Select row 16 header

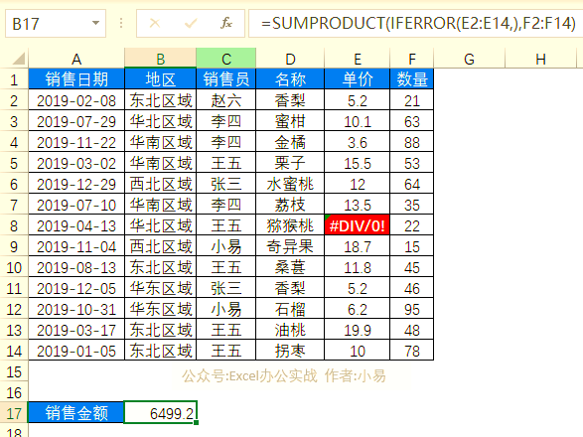pyautogui.click(x=14, y=391)
